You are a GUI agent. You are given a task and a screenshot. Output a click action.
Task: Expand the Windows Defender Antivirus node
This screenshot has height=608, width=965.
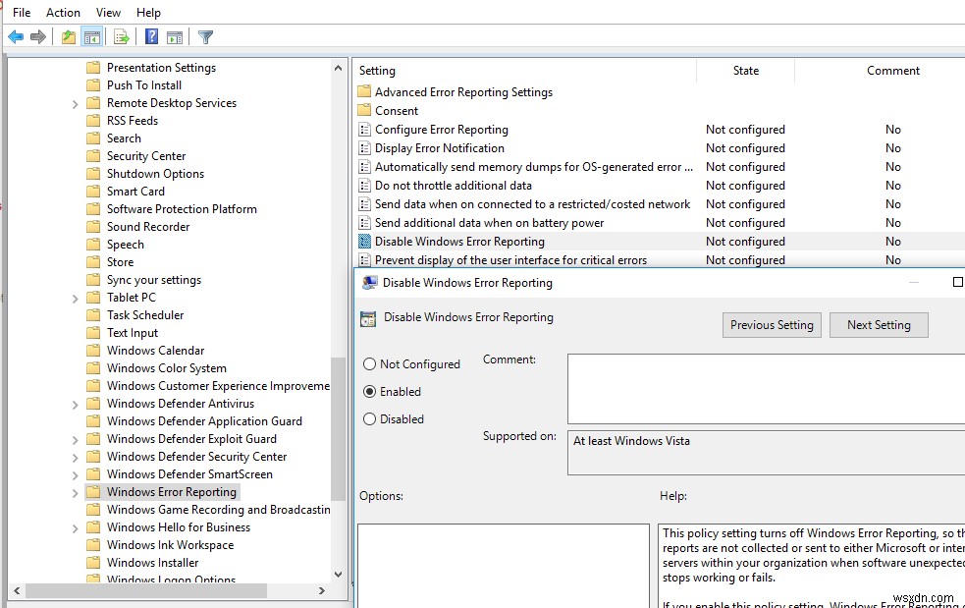(78, 403)
